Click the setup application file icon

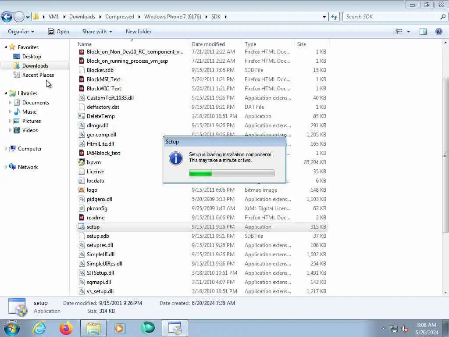tap(82, 227)
